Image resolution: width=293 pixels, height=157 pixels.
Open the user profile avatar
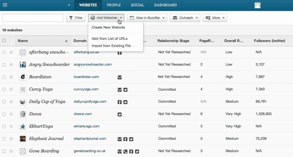(258, 5)
